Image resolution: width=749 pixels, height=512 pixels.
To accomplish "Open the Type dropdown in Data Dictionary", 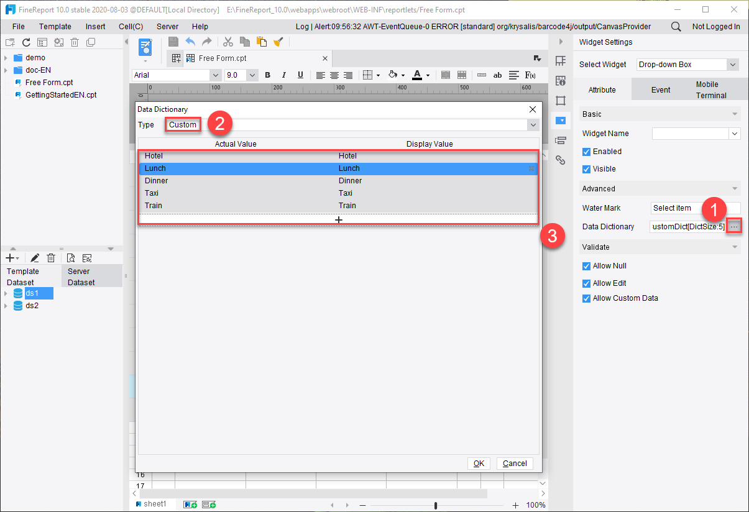I will [x=533, y=125].
